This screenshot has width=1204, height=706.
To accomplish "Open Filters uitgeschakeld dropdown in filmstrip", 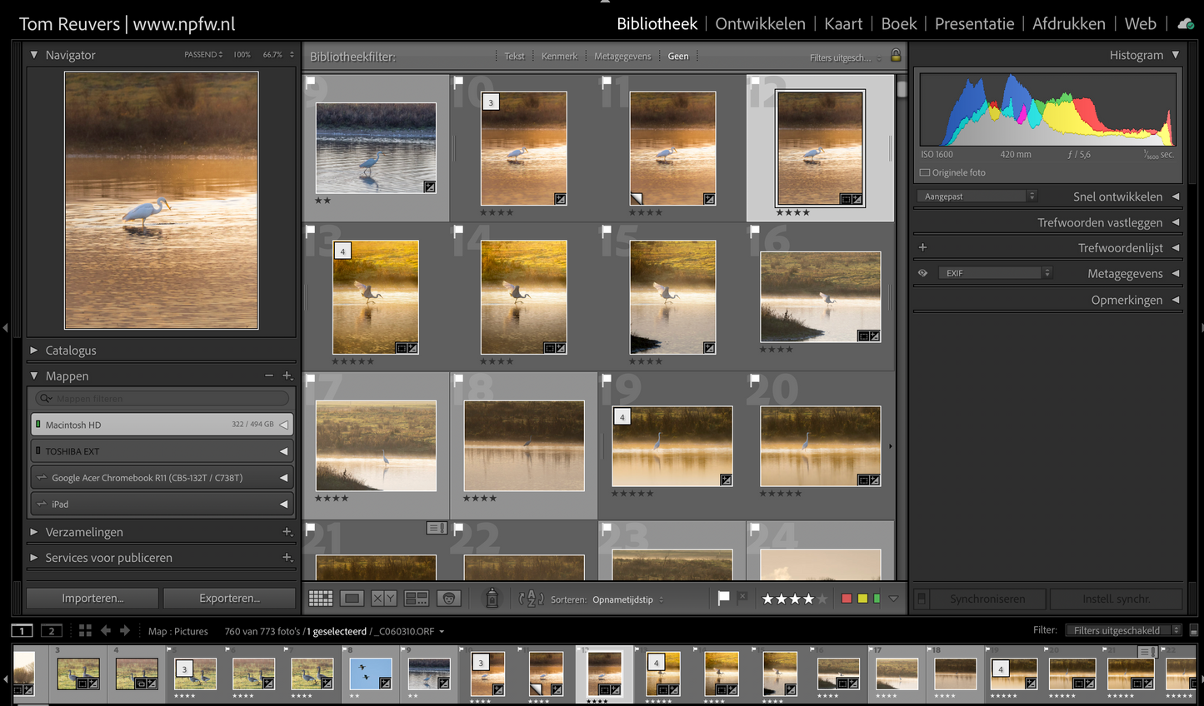I will pos(1122,630).
